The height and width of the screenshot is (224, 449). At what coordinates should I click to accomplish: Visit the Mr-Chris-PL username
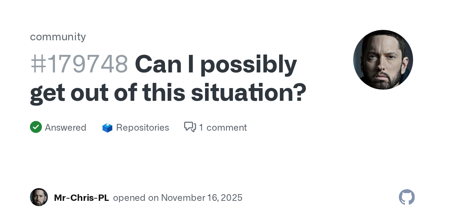point(82,197)
